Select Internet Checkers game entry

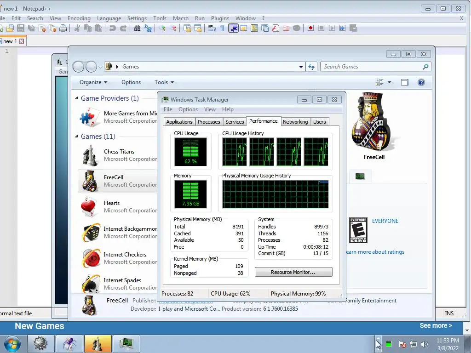click(x=118, y=258)
